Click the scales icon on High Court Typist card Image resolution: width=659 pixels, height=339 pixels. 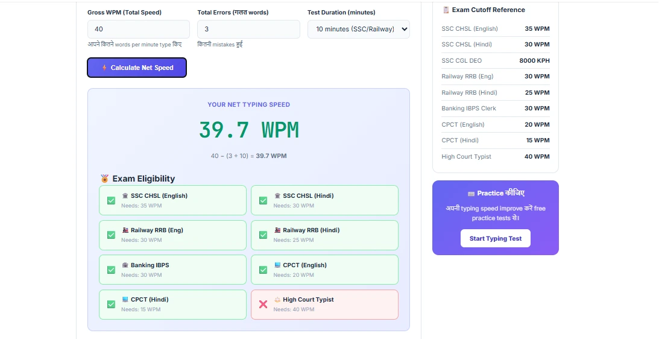pyautogui.click(x=277, y=300)
